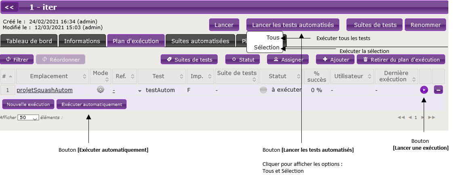Screen dimensions: 456x178
Task: Click page number 1
Action: point(416,117)
